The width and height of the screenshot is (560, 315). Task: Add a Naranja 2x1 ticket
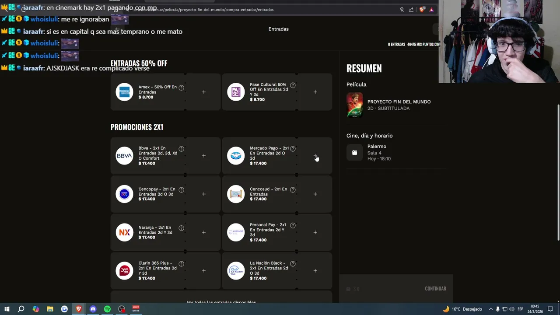click(x=203, y=232)
